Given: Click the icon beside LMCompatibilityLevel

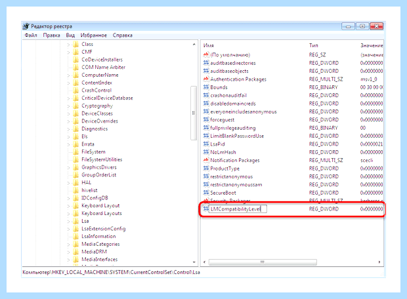Looking at the screenshot, I should [x=206, y=209].
